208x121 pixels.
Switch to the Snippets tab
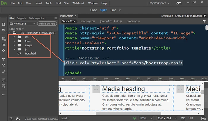point(21,18)
